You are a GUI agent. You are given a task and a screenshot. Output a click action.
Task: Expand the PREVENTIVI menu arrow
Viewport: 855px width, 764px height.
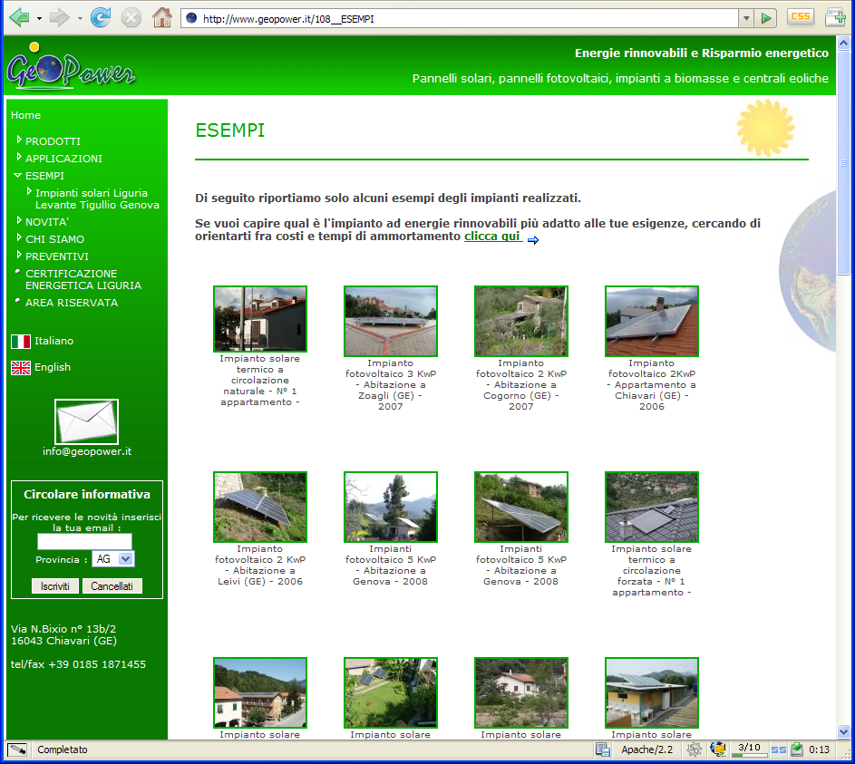(19, 255)
